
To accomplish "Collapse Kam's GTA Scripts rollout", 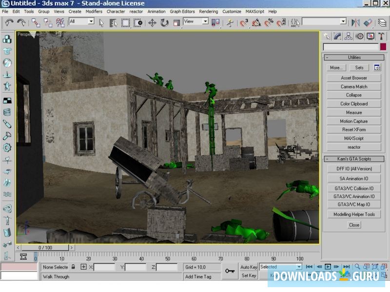I will click(x=354, y=159).
